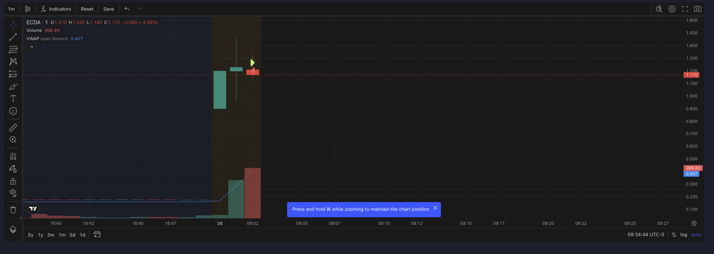The width and height of the screenshot is (714, 254).
Task: Select the Trend Line drawing tool
Action: pyautogui.click(x=13, y=37)
